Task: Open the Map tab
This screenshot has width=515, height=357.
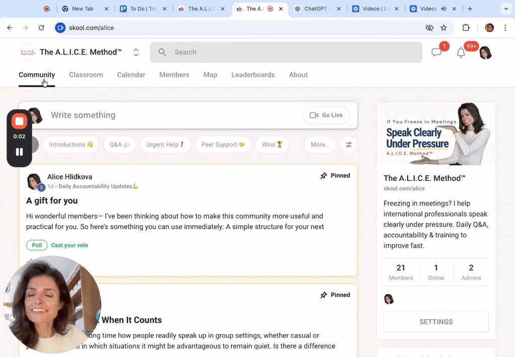Action: pos(210,75)
